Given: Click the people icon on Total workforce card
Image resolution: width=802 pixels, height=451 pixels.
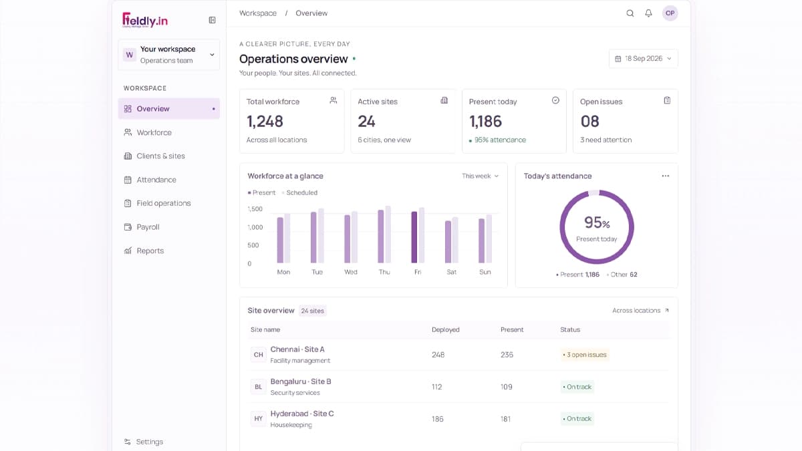Looking at the screenshot, I should coord(333,100).
